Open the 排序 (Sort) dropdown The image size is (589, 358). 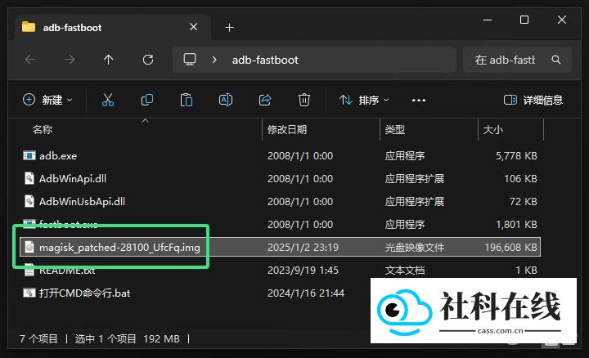[364, 100]
